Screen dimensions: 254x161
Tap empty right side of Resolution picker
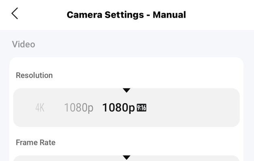pyautogui.click(x=195, y=107)
